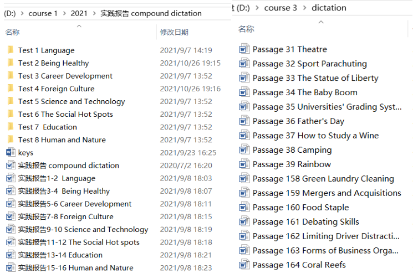This screenshot has width=413, height=279.
Task: Expand the chevron after course 1 in breadcrumb
Action: click(64, 13)
